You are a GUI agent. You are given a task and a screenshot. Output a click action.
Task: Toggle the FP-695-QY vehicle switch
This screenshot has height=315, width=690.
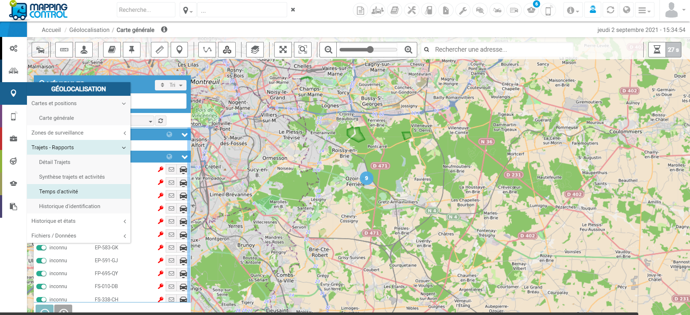[41, 273]
